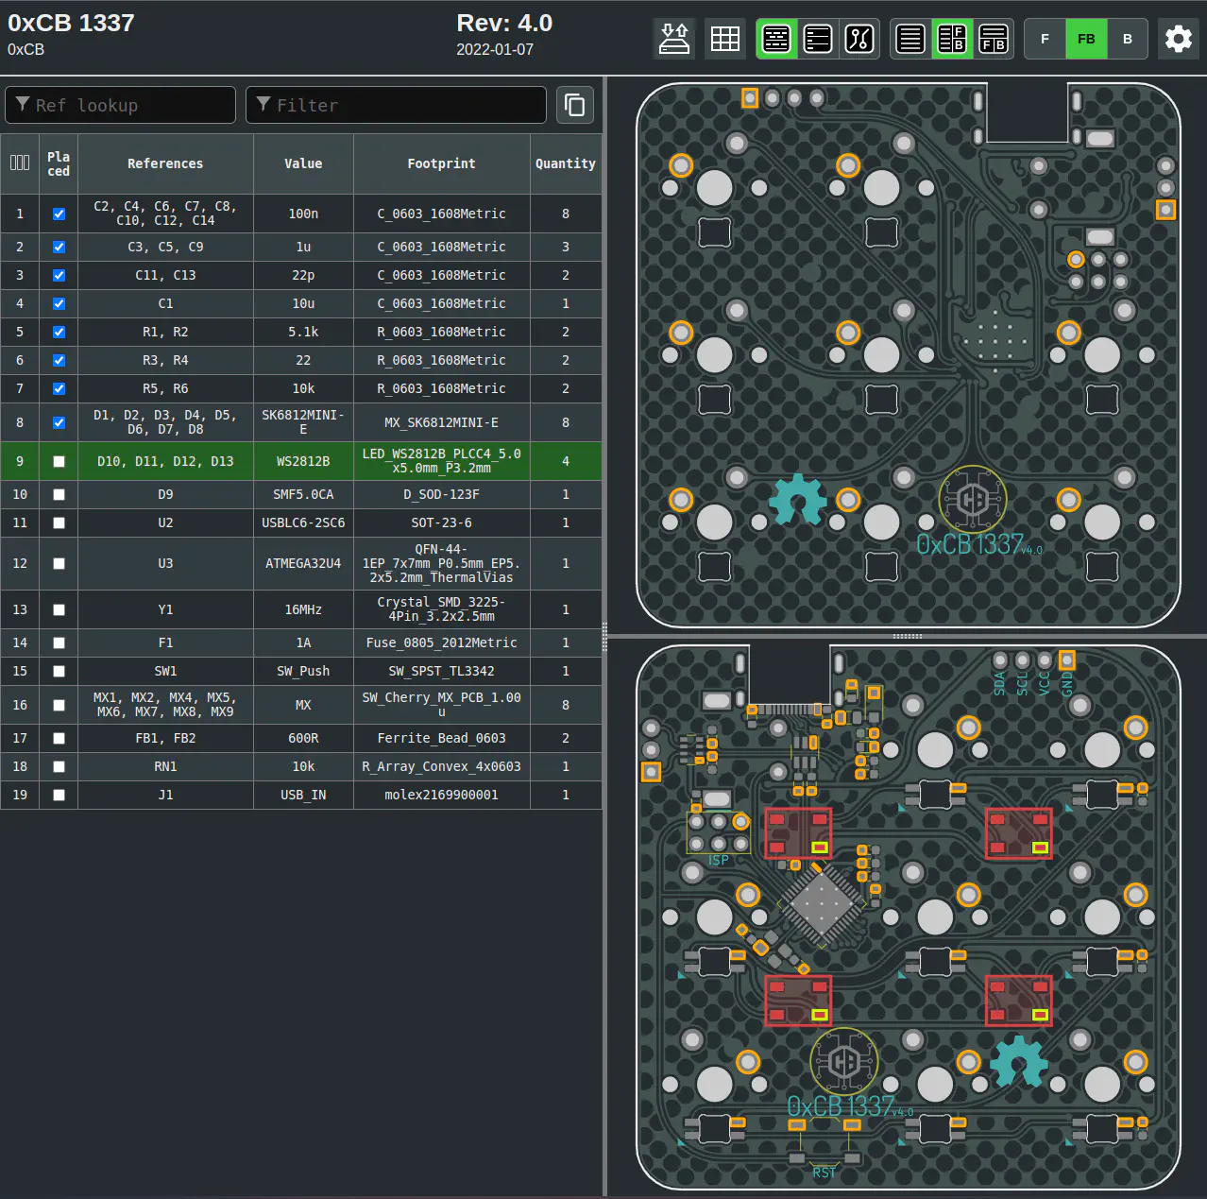Switch to ungrouped BOM list mode
This screenshot has width=1207, height=1199.
coord(818,39)
